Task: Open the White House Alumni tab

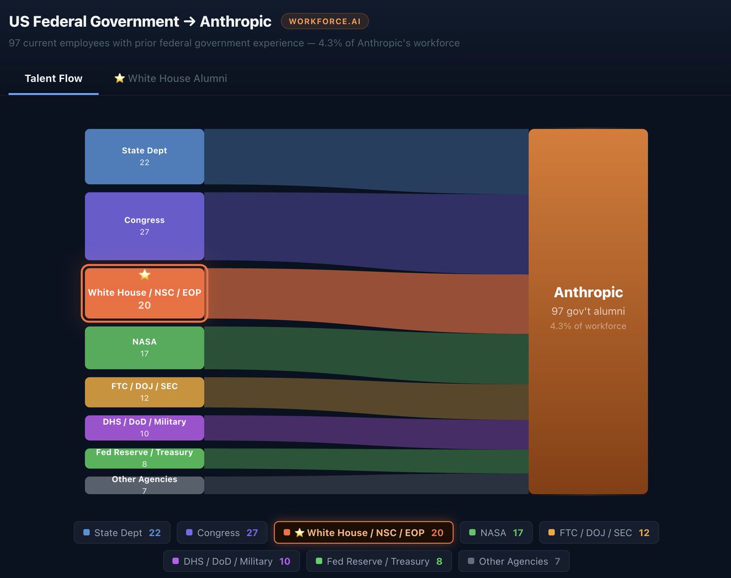Action: 171,78
